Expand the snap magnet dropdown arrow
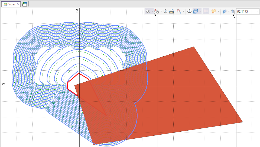 (x=184, y=11)
